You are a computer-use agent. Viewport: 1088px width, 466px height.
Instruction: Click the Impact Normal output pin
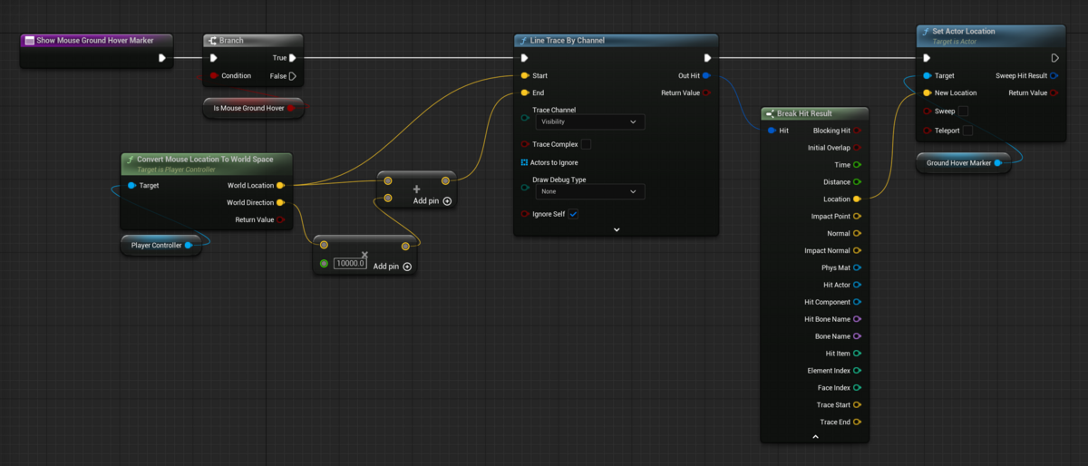pos(857,250)
